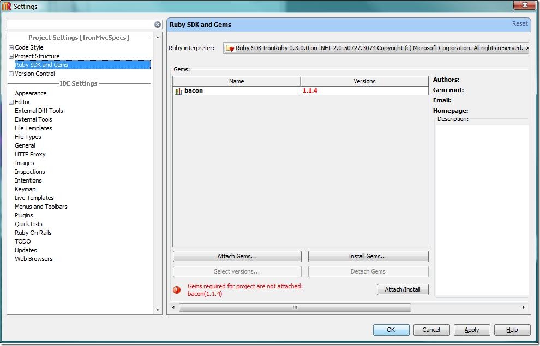This screenshot has height=346, width=540.
Task: Expand the Version Control node
Action: (x=11, y=74)
